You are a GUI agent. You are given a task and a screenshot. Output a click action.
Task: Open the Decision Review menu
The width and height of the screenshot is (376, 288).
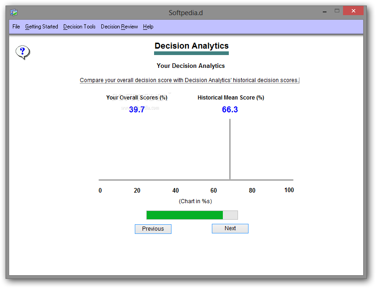119,27
